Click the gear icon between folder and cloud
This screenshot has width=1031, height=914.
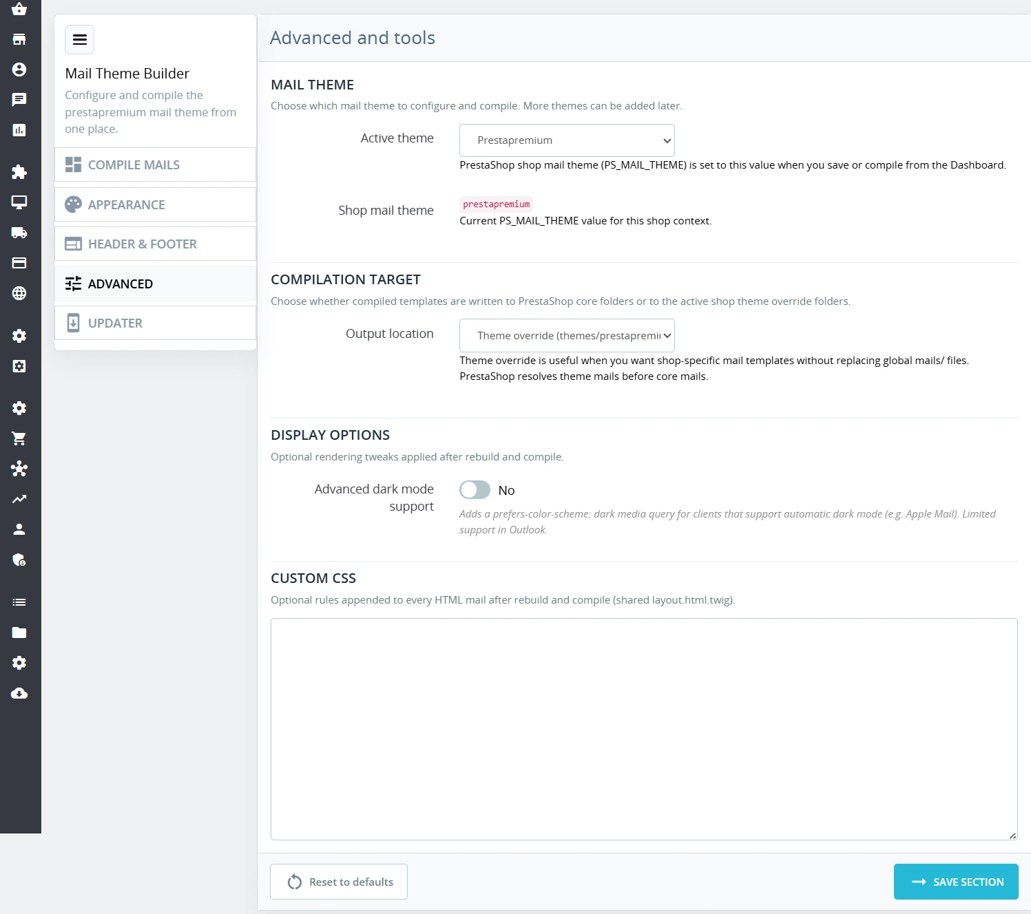[19, 663]
